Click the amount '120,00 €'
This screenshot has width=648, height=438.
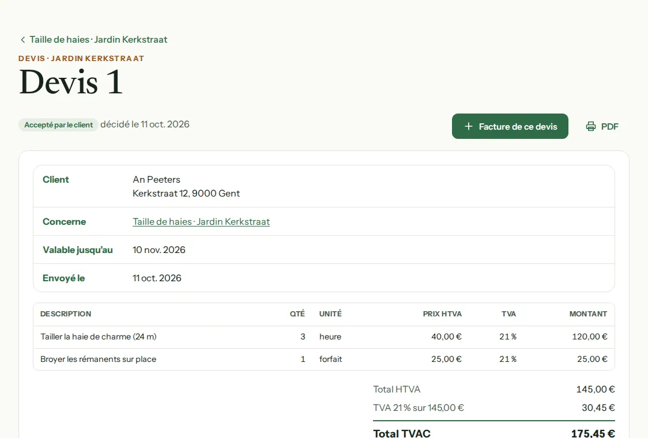590,337
